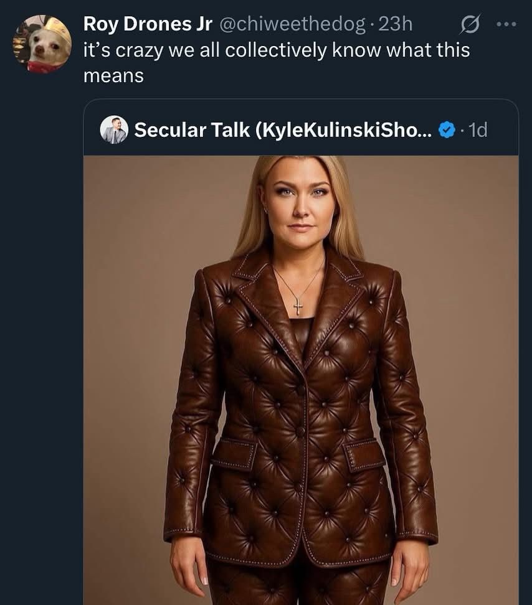This screenshot has height=605, width=532.
Task: Open Roy Drones Jr's dog profile picture
Action: pos(42,44)
